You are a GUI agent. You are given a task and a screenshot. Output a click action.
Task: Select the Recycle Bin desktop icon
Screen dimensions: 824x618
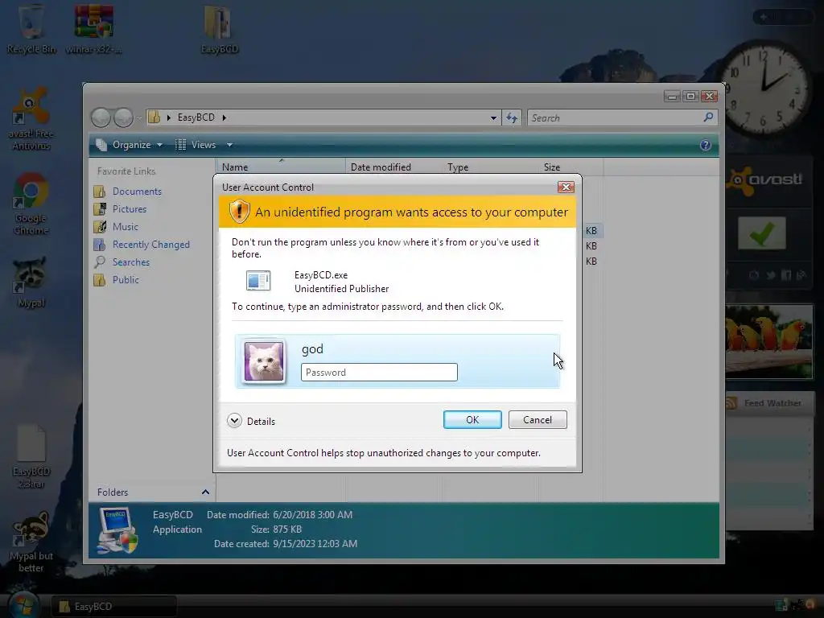click(31, 30)
